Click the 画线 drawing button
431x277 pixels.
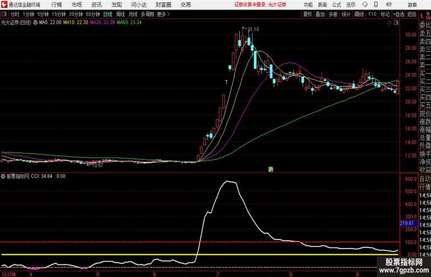pyautogui.click(x=359, y=14)
